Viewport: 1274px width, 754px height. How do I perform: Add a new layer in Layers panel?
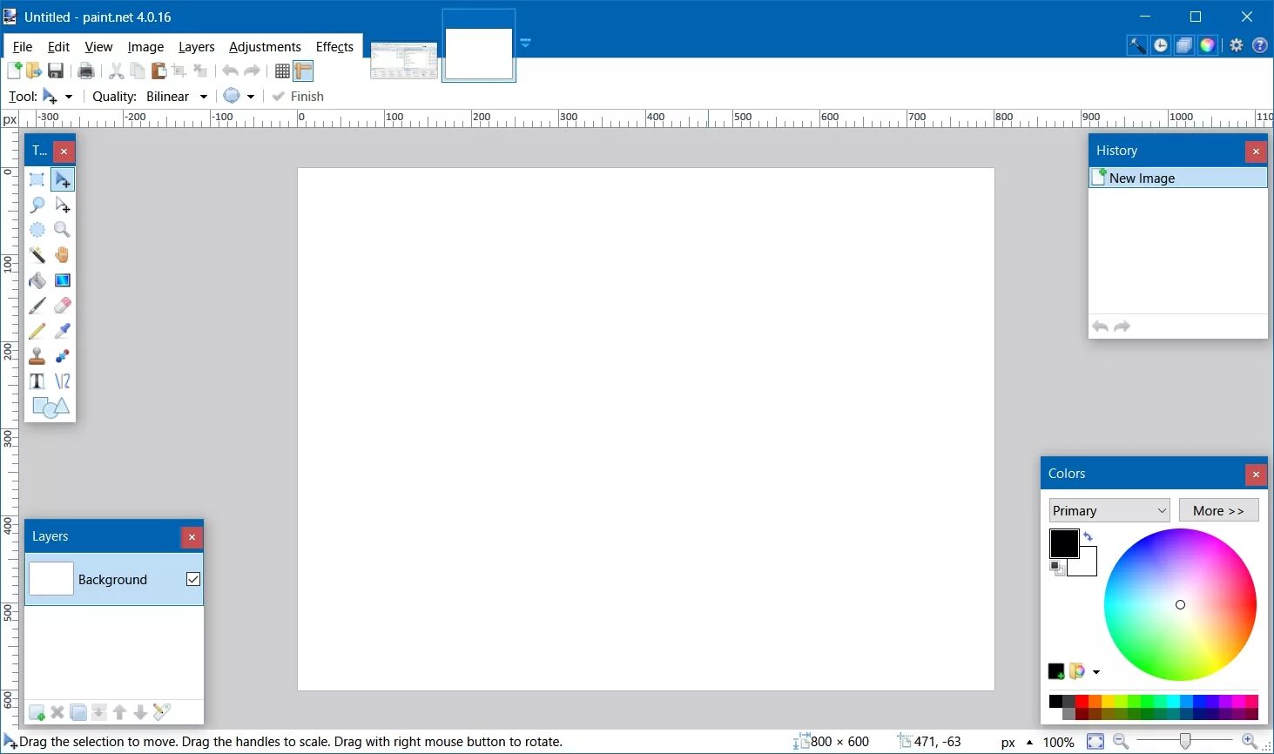[37, 712]
